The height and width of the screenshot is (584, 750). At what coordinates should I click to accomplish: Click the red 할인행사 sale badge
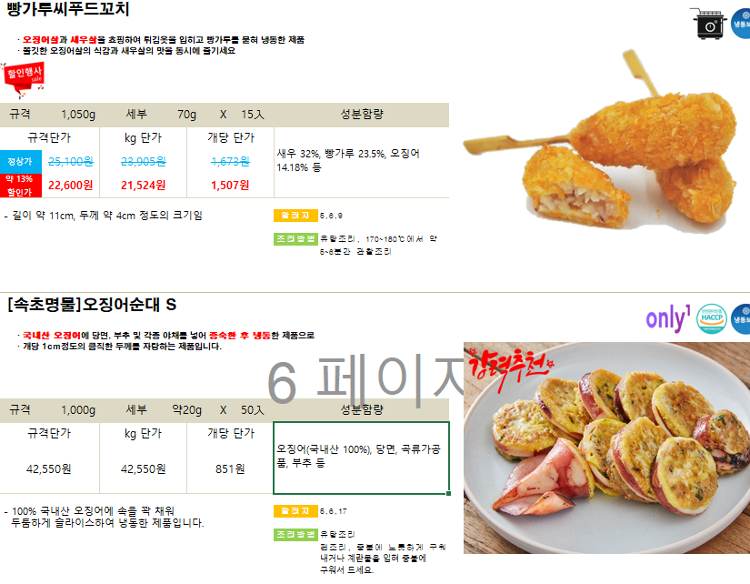[24, 79]
